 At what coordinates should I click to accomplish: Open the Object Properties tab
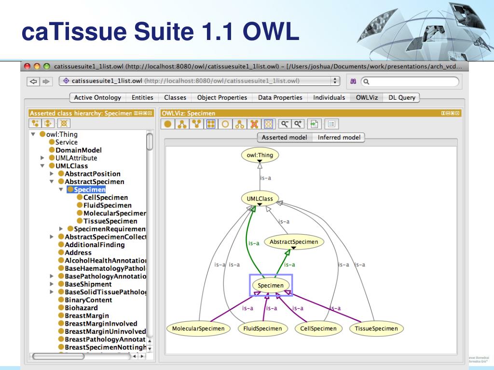pos(222,97)
